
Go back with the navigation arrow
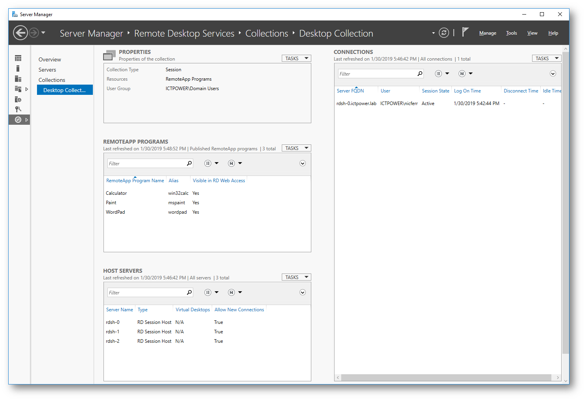[20, 33]
